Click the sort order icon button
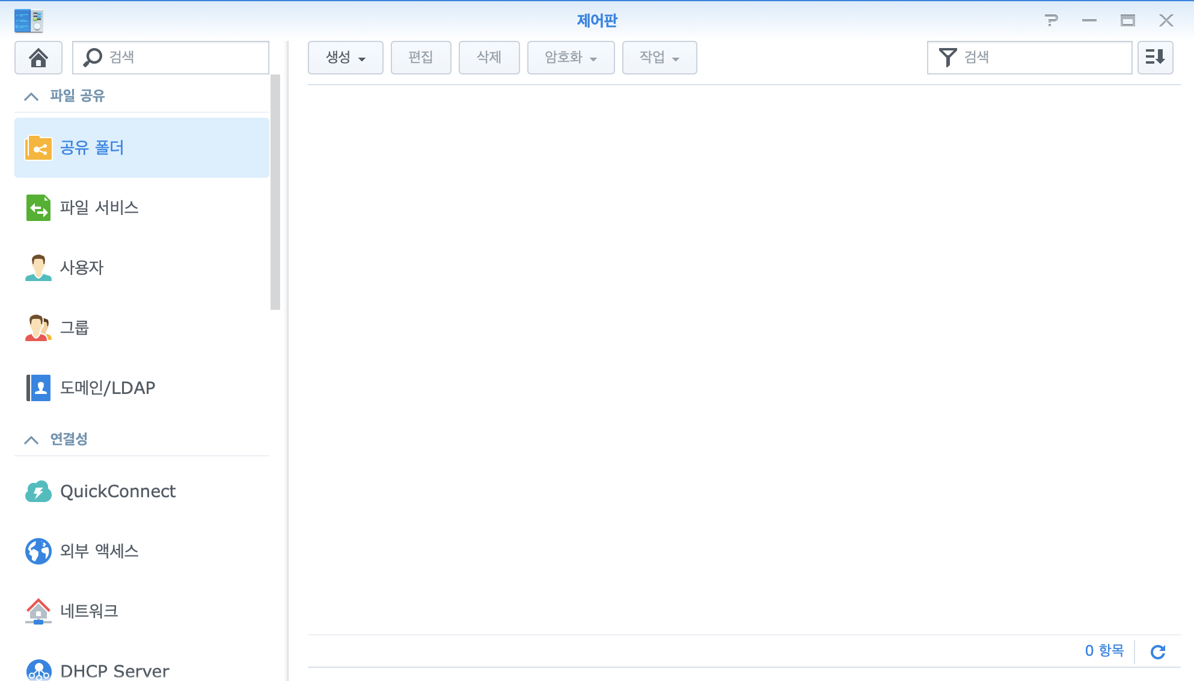1194x681 pixels. click(x=1155, y=58)
